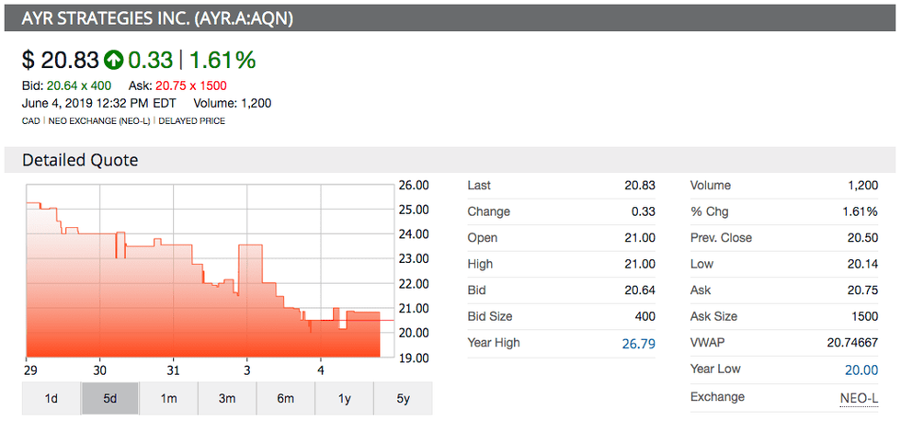
Task: Switch to the 5d chart range
Action: (x=110, y=398)
